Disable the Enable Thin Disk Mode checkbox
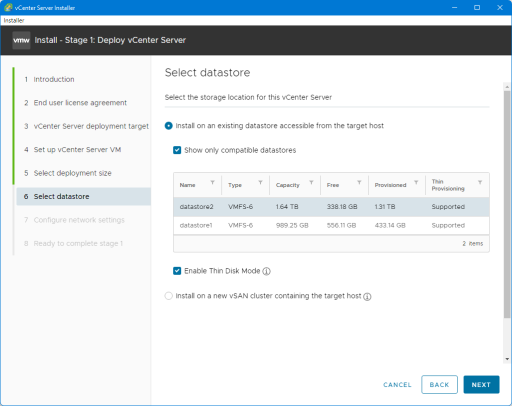 (177, 271)
